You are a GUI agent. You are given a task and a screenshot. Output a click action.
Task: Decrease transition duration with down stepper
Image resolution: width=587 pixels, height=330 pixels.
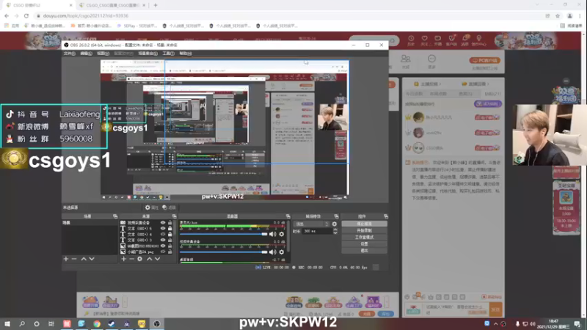tap(335, 233)
